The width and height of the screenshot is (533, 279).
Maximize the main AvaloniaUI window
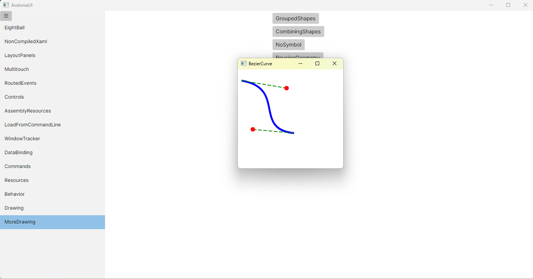click(508, 5)
